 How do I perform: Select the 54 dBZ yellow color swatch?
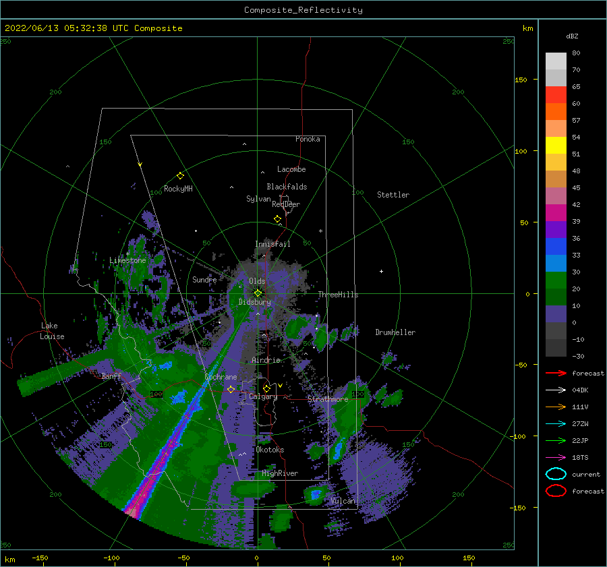point(556,145)
